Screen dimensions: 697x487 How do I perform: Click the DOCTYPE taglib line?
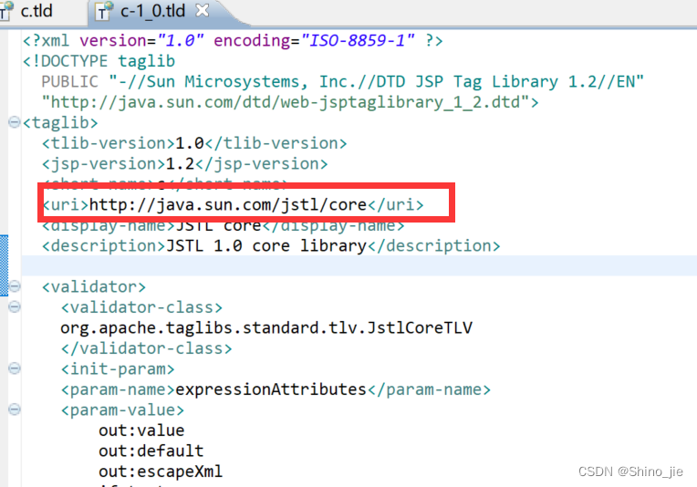[99, 61]
